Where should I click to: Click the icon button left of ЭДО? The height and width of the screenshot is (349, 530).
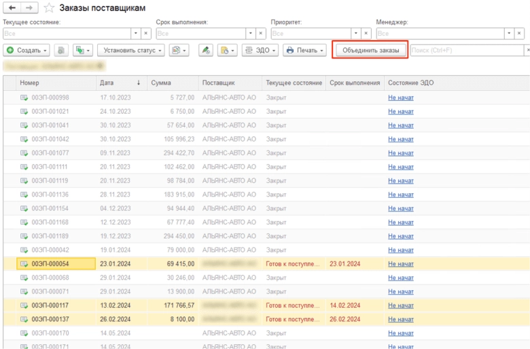227,50
